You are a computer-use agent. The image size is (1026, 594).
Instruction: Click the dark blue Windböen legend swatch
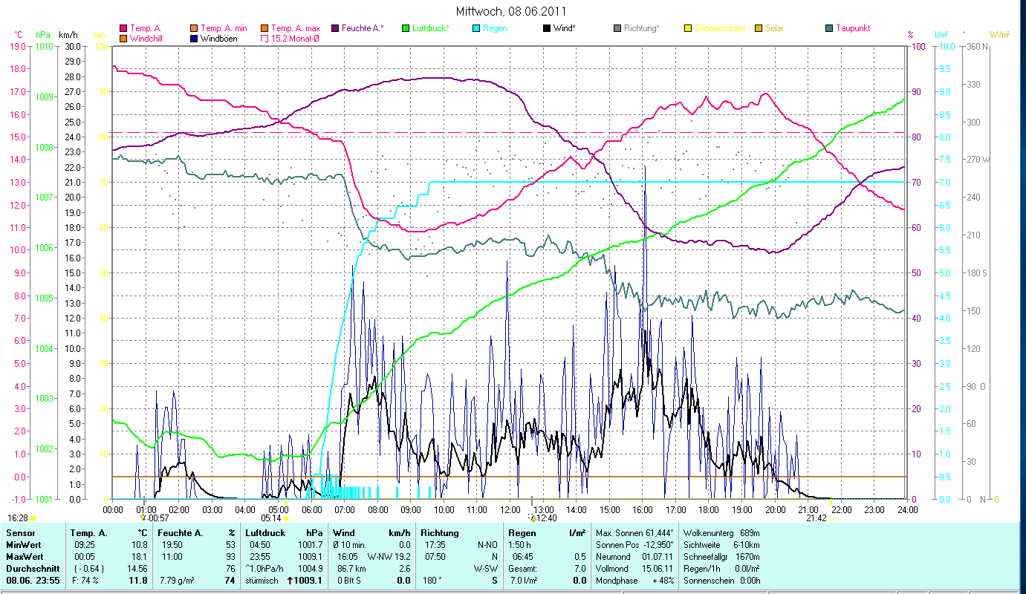point(195,38)
